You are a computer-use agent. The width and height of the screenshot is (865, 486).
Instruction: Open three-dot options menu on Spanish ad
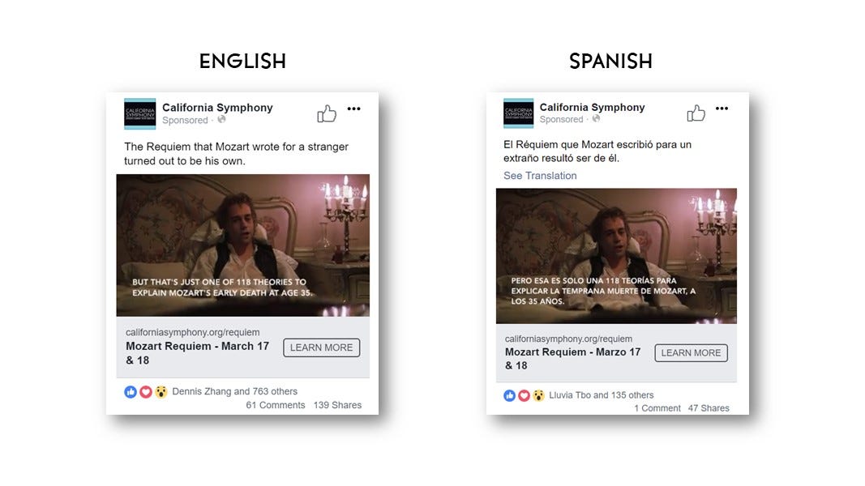click(x=722, y=108)
